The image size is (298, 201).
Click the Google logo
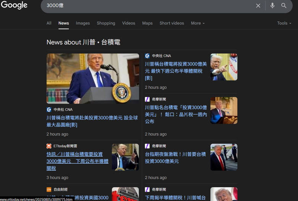[14, 5]
